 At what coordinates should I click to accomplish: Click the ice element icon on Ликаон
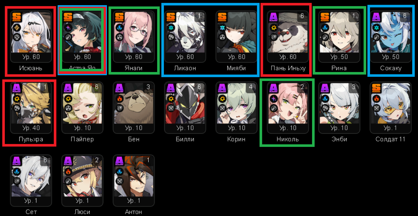(170, 28)
